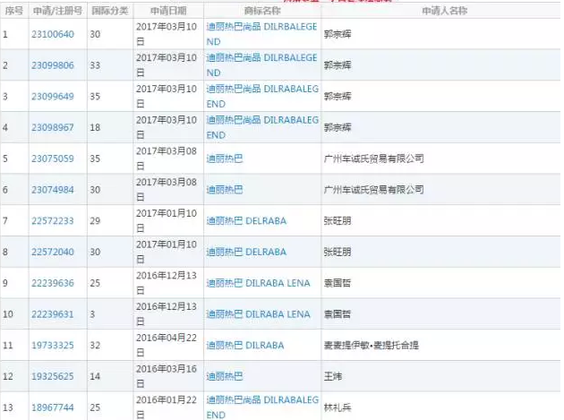The image size is (564, 420).
Task: Click the 国际分类 column header
Action: point(108,10)
